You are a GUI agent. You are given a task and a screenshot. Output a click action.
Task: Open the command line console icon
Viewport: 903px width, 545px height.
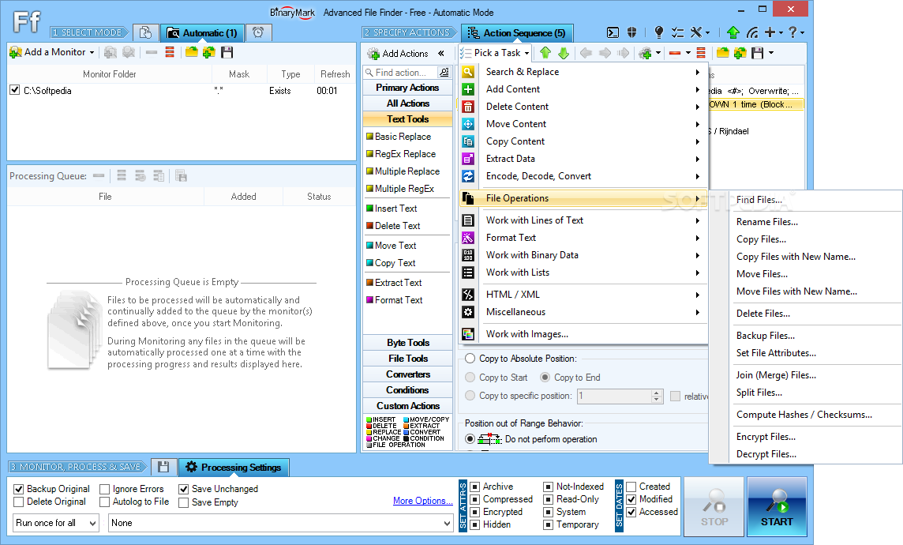(613, 33)
